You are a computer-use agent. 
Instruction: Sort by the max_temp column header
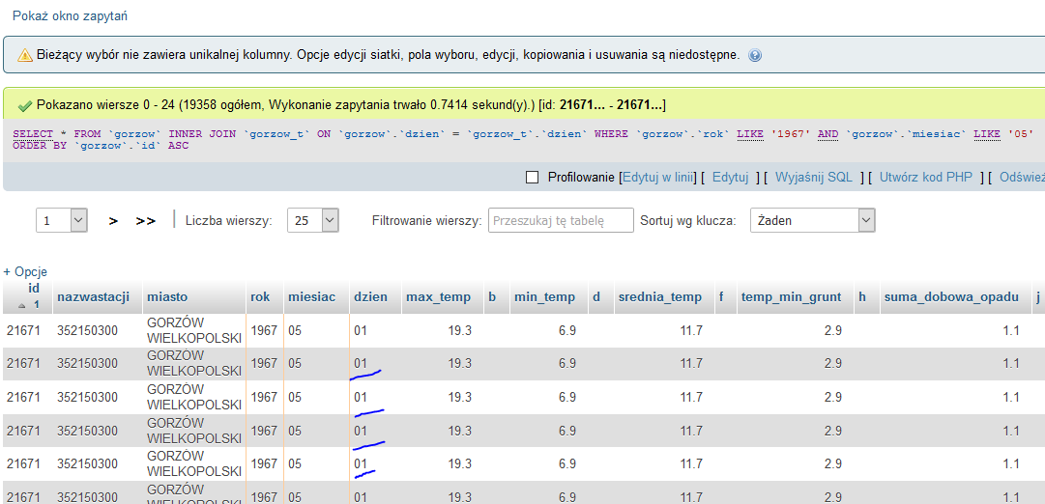439,297
